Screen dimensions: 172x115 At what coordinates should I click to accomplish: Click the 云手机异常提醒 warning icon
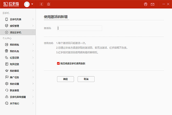7,97
